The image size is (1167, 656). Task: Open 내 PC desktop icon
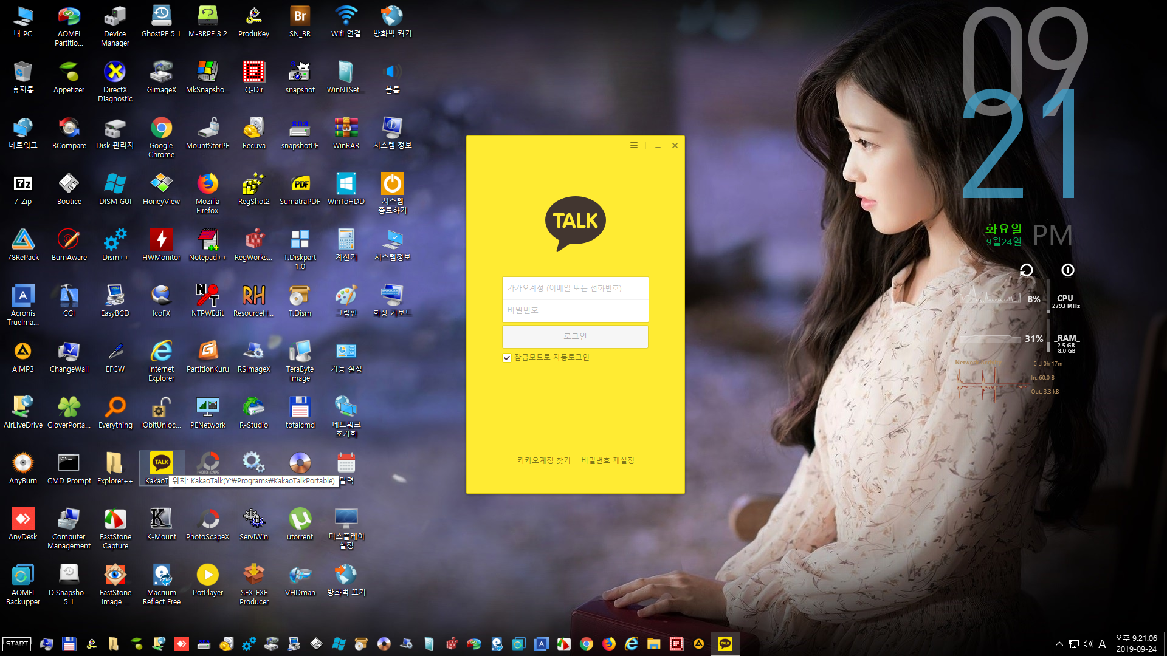tap(23, 21)
